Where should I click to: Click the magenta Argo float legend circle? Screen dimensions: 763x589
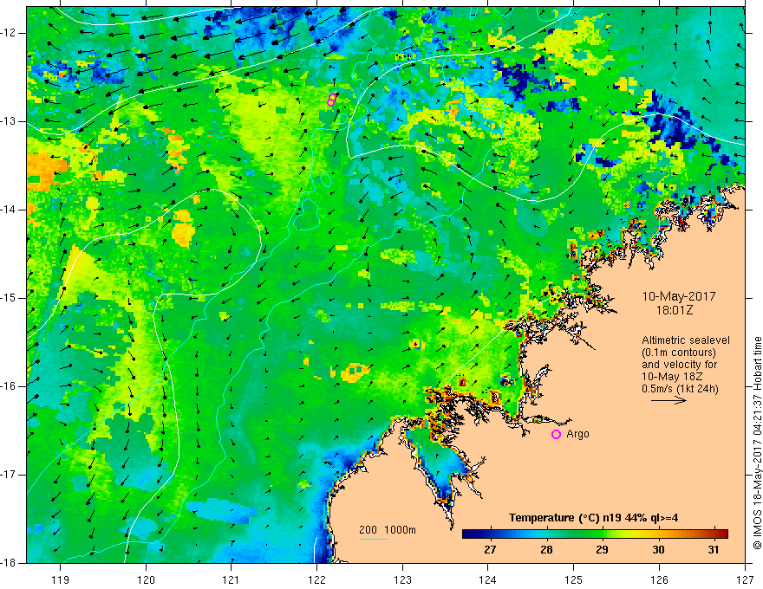click(556, 434)
